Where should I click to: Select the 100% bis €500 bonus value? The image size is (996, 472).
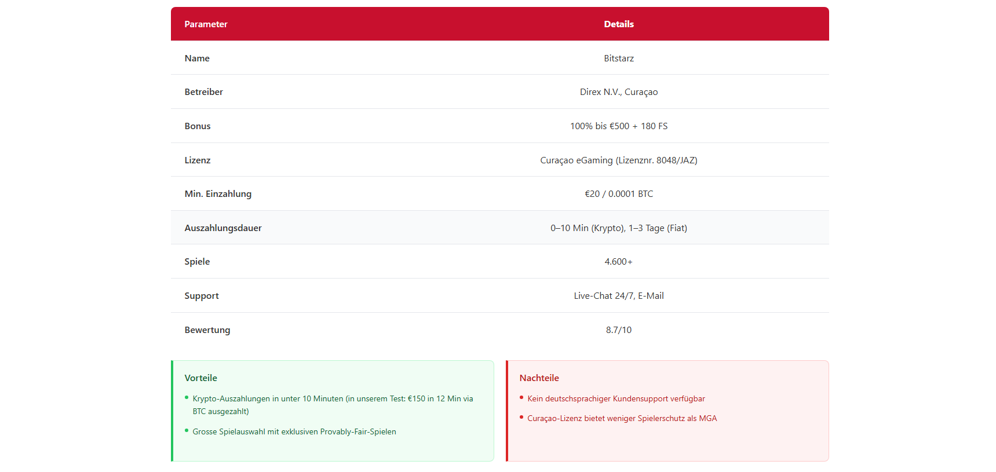point(618,126)
